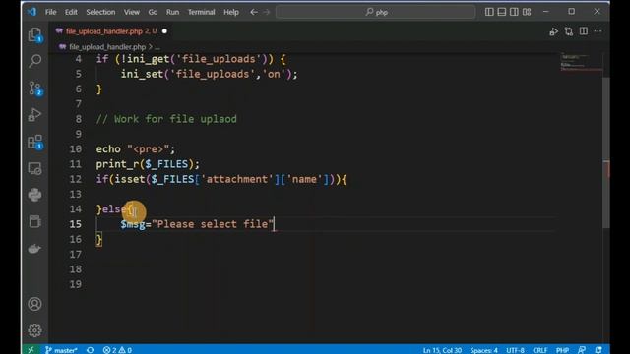This screenshot has height=354, width=630.
Task: Open the Edit menu
Action: pos(71,12)
